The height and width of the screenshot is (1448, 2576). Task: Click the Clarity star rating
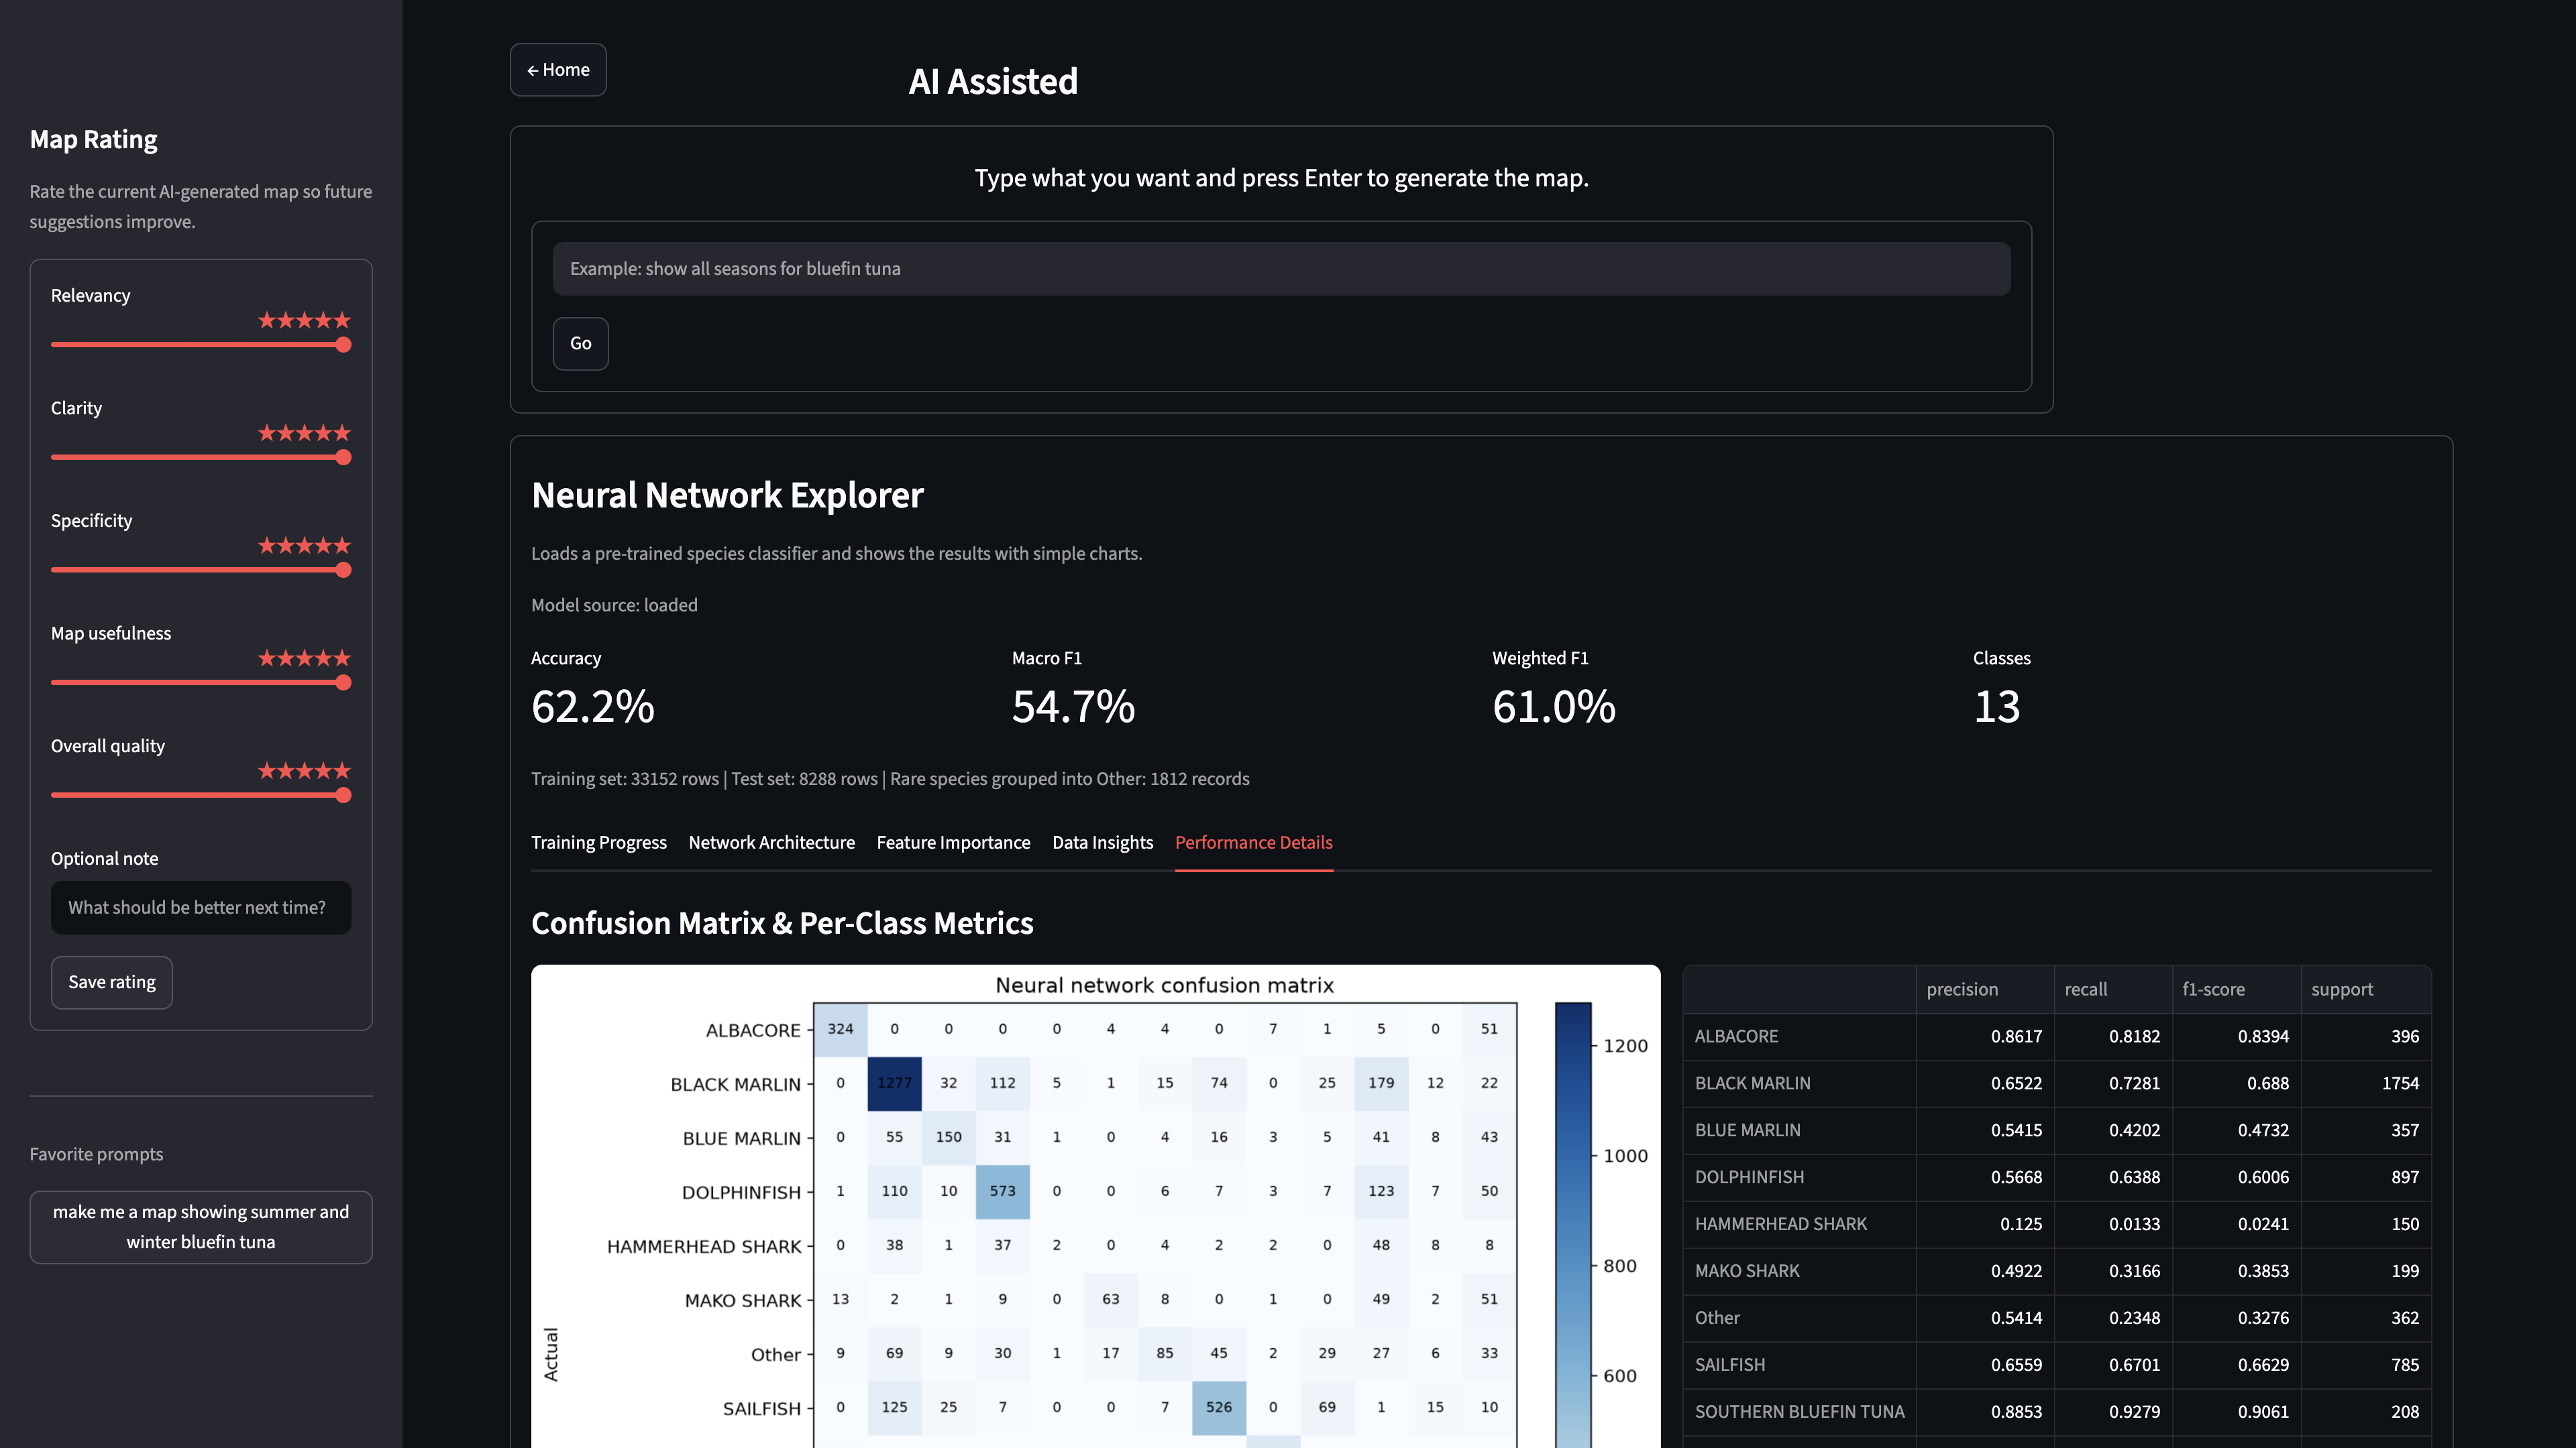coord(304,432)
